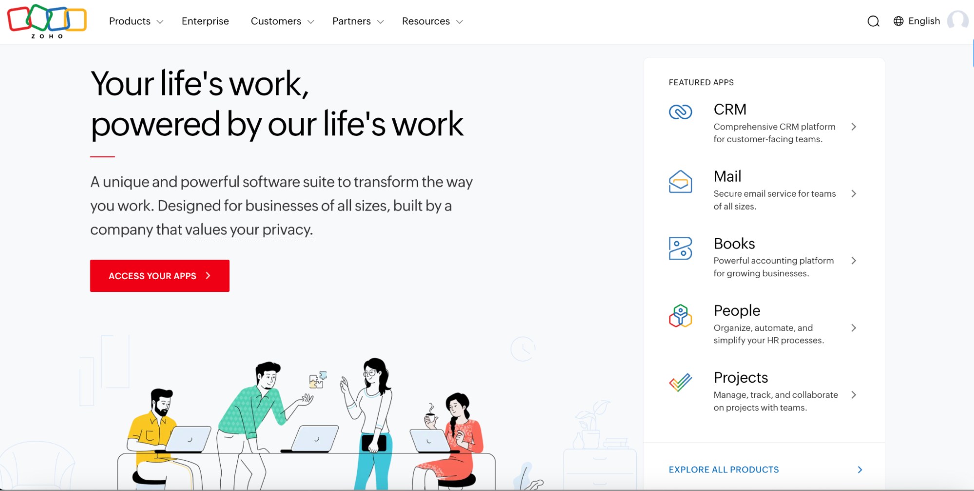
Task: Click the English language label
Action: click(924, 21)
